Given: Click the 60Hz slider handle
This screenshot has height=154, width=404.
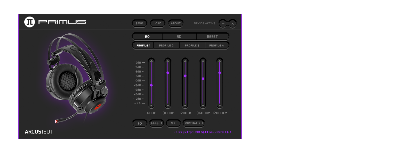Looking at the screenshot, I should 151,85.
